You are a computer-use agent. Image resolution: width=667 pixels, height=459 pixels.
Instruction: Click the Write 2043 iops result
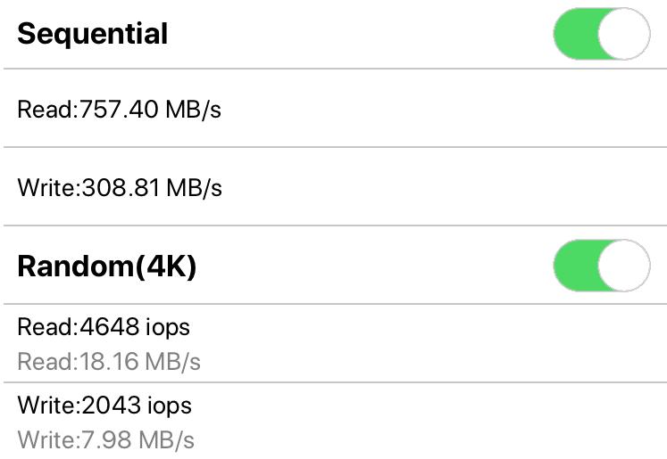click(x=104, y=406)
